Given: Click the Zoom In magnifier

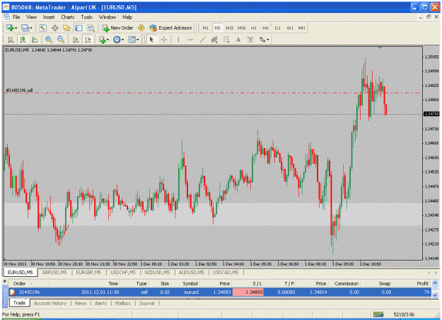Looking at the screenshot, I should pyautogui.click(x=49, y=40).
